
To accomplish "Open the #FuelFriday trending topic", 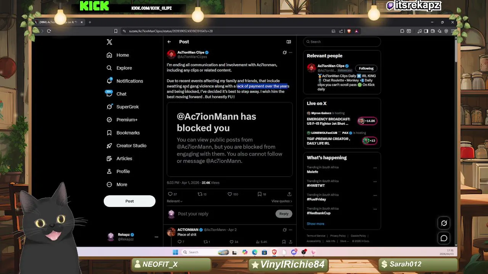I will pos(316,199).
